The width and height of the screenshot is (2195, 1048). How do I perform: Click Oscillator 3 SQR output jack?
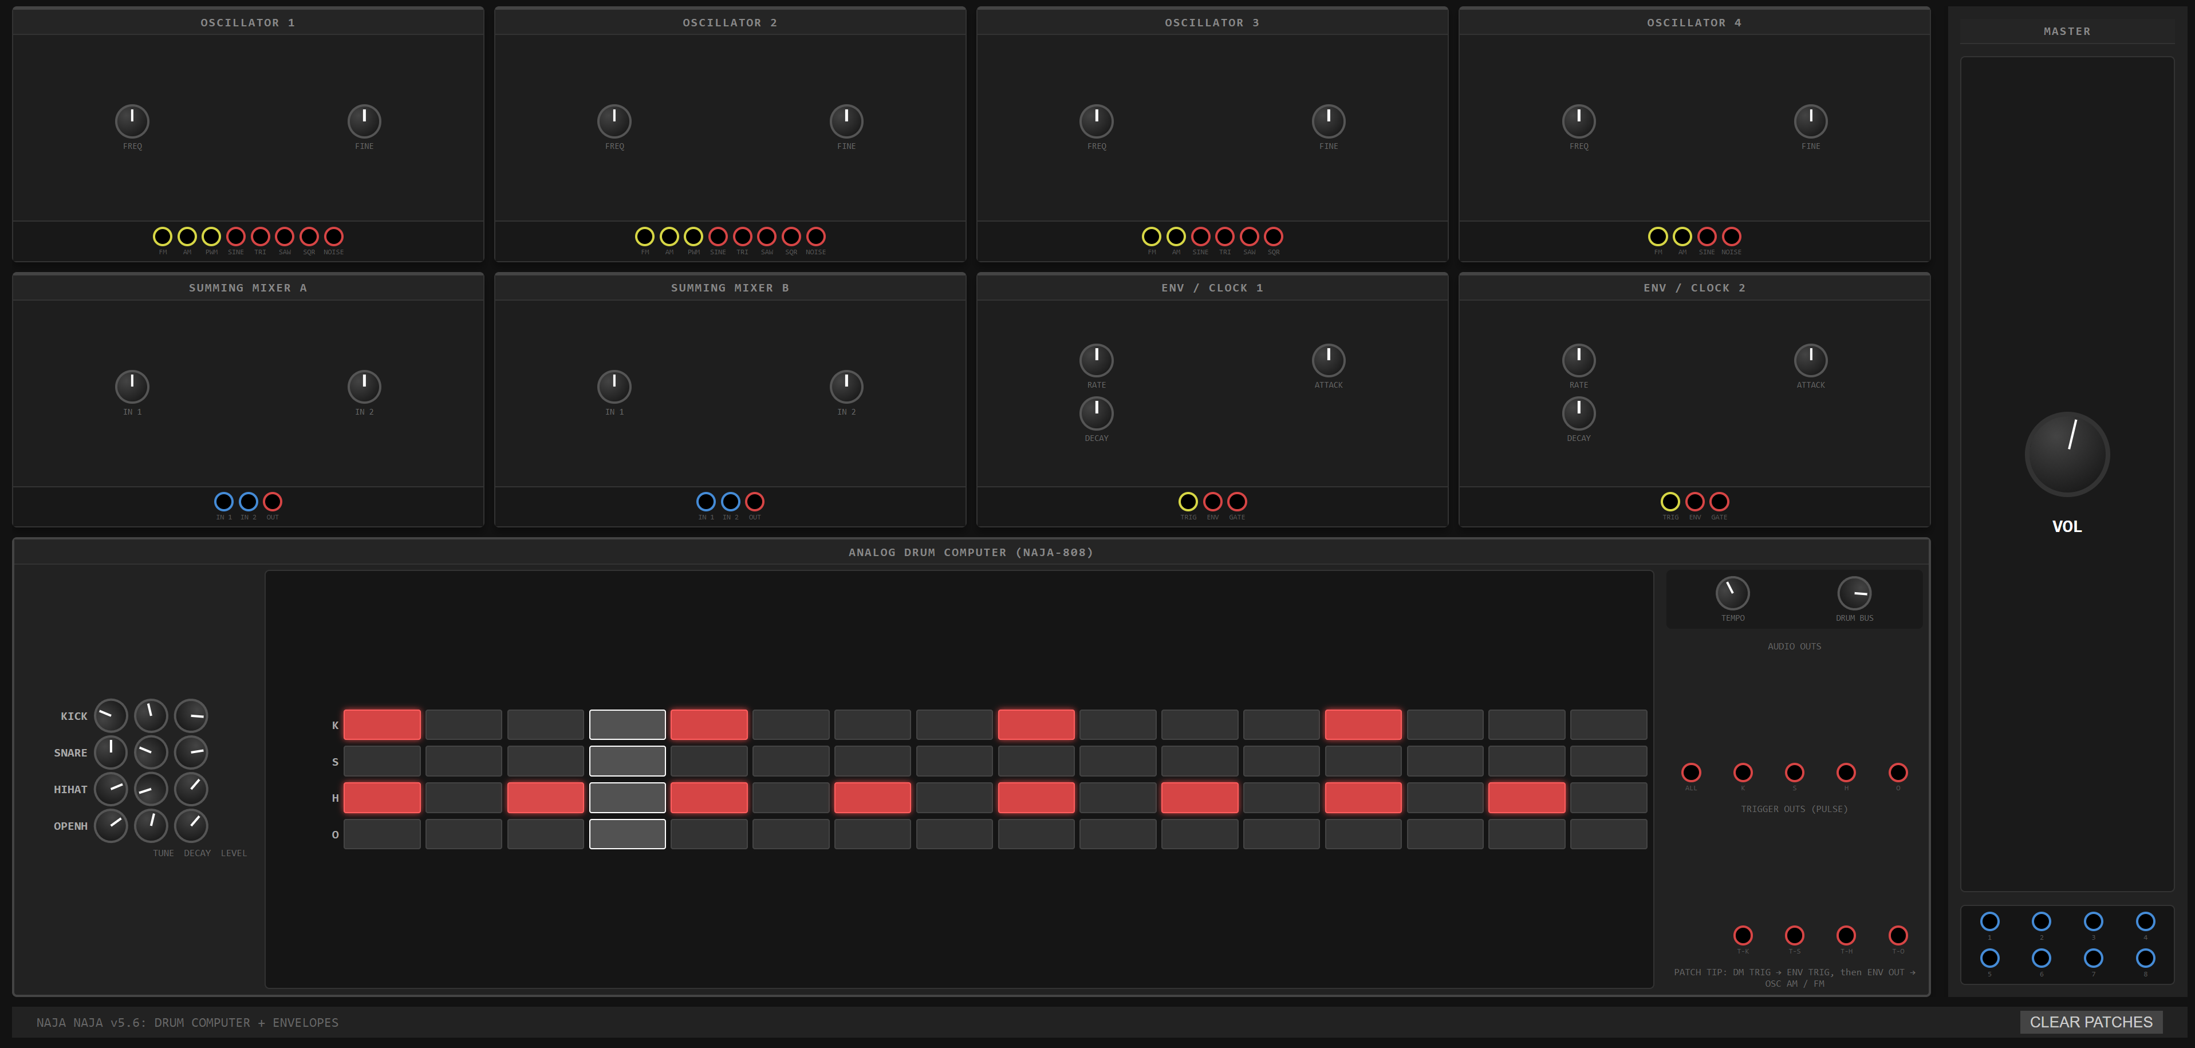1274,236
